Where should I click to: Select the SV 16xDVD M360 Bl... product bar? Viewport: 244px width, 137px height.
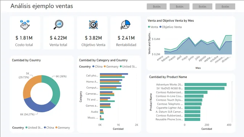[x=204, y=88]
